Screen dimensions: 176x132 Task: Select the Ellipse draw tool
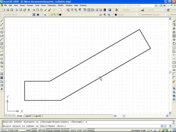pos(2,55)
